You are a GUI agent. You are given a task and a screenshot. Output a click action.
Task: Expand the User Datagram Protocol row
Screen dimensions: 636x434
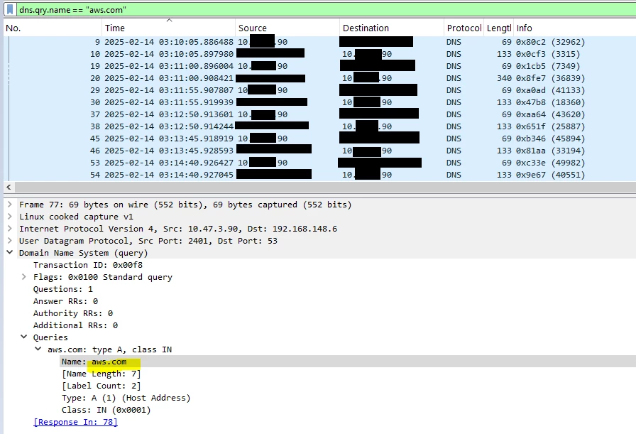pos(10,241)
